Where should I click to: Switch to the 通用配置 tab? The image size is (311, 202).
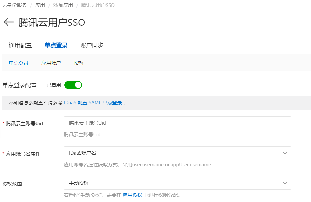pos(20,45)
